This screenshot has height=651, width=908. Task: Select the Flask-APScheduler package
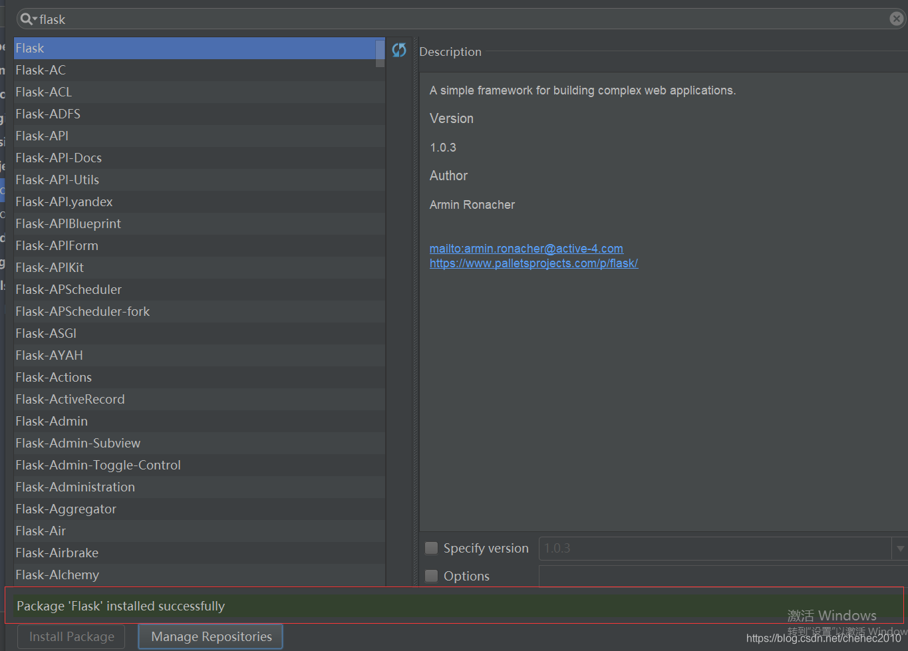(199, 289)
